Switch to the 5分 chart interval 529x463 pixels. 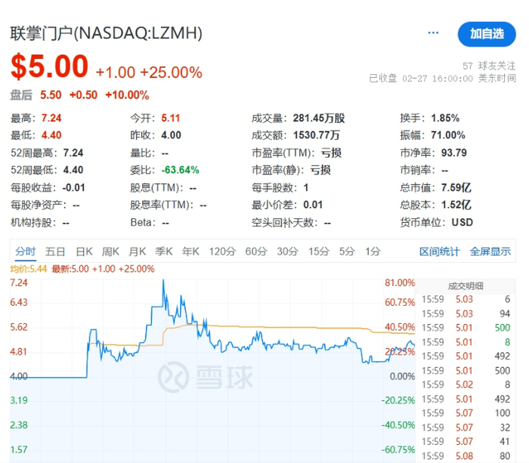(346, 252)
